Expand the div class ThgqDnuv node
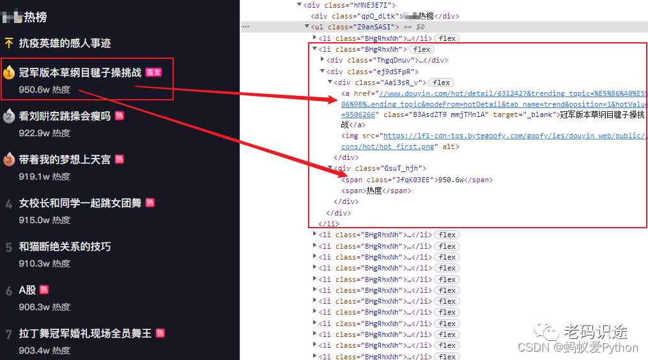The width and height of the screenshot is (648, 360). [x=322, y=59]
